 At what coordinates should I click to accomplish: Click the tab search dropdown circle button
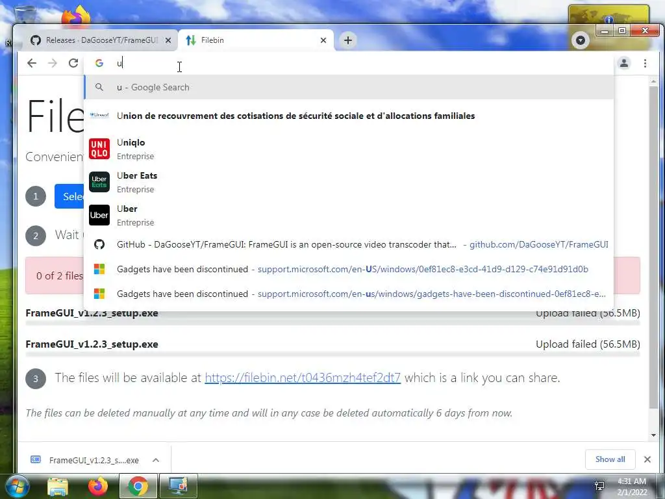[x=580, y=40]
